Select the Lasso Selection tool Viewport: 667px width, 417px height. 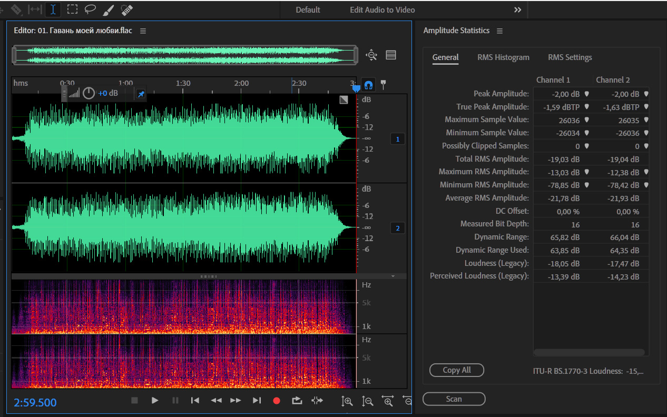click(x=91, y=9)
